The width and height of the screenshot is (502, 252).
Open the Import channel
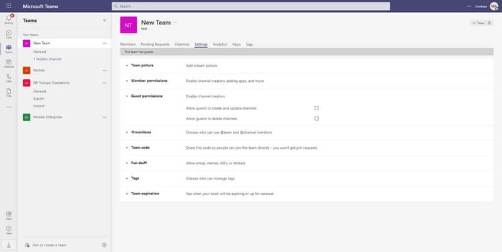tap(39, 106)
